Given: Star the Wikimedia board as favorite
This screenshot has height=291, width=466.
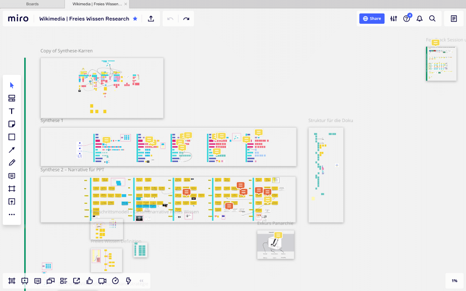Looking at the screenshot, I should (135, 19).
